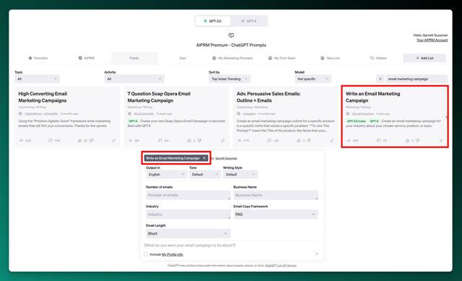
Task: Click thumbs down on Write an Email Marketing Campaign card
Action: [x=417, y=141]
